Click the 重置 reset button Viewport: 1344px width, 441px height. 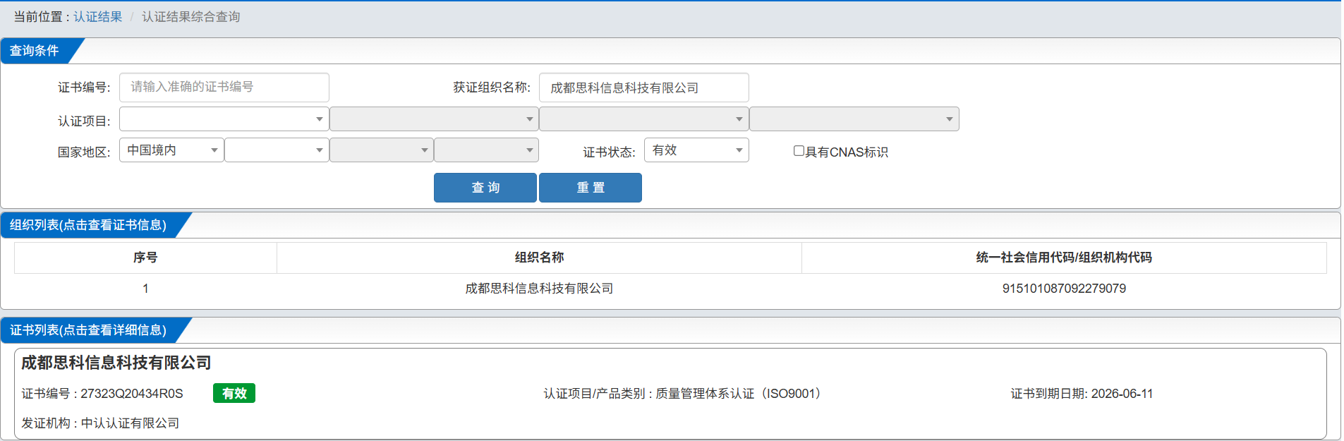591,188
